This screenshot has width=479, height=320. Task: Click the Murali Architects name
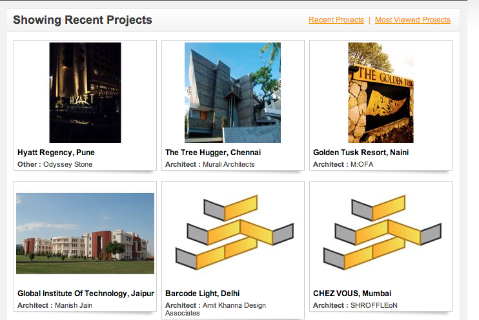click(229, 164)
